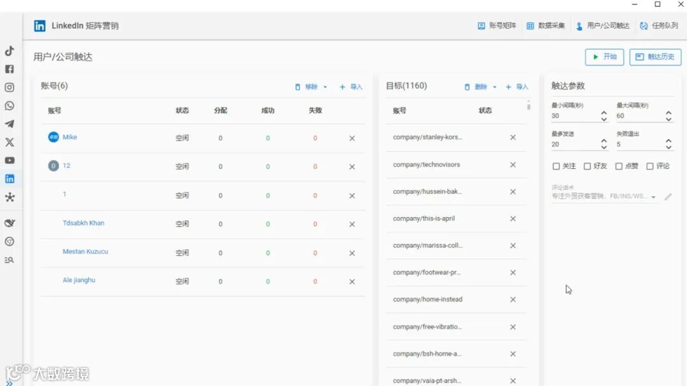Viewport: 687px width, 386px height.
Task: Increase 最多发送 value with up arrow
Action: 604,141
